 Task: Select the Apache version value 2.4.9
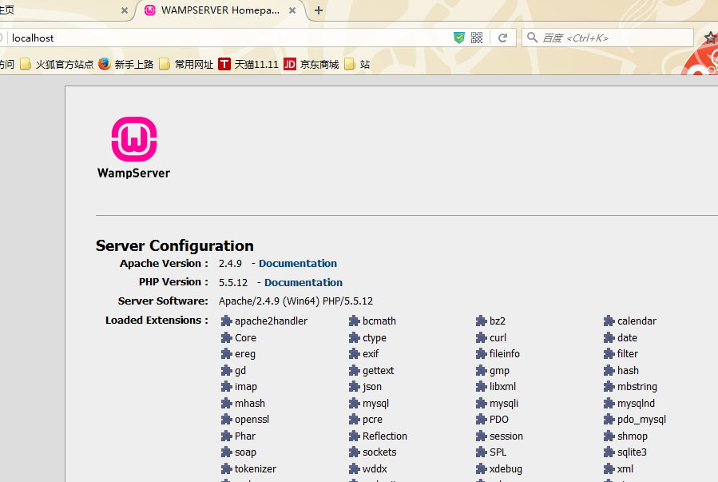point(230,264)
